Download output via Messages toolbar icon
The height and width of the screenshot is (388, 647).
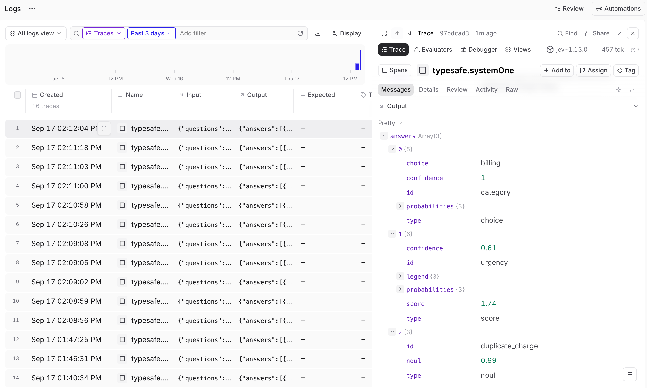[633, 90]
